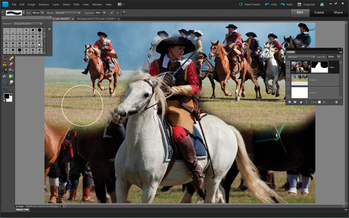Select the Paint Bucket tool
Viewport: 349px width, 218px height.
[5, 76]
